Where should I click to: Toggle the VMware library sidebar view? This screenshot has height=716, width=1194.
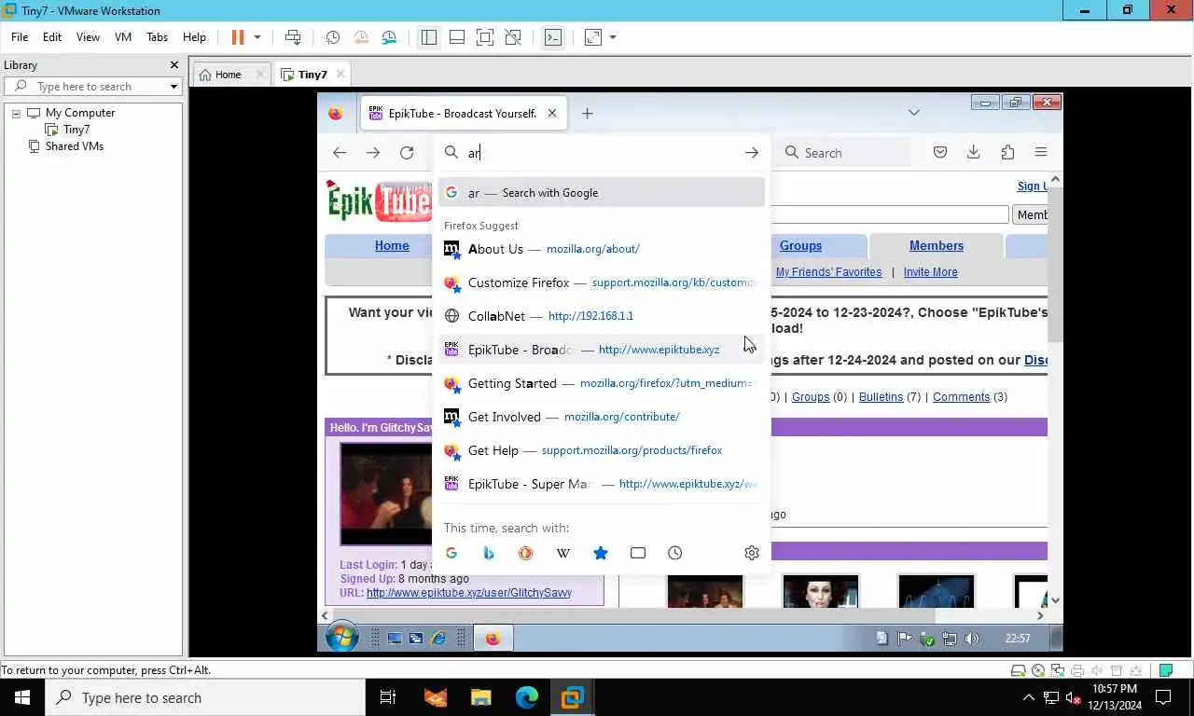pyautogui.click(x=428, y=37)
